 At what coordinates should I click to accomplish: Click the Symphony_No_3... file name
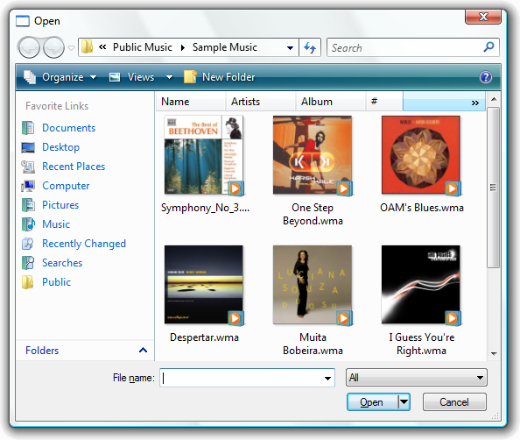[205, 208]
